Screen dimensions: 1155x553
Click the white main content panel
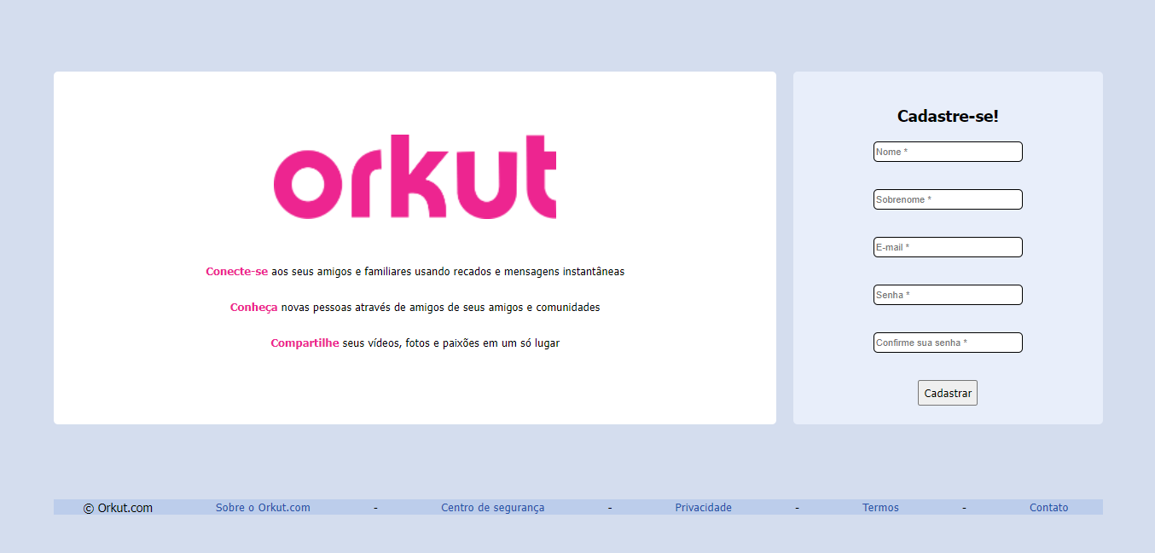pyautogui.click(x=415, y=392)
